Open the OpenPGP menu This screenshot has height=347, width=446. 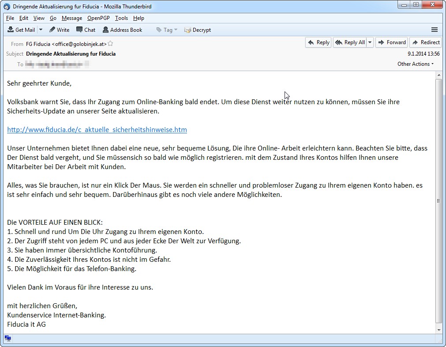[98, 18]
